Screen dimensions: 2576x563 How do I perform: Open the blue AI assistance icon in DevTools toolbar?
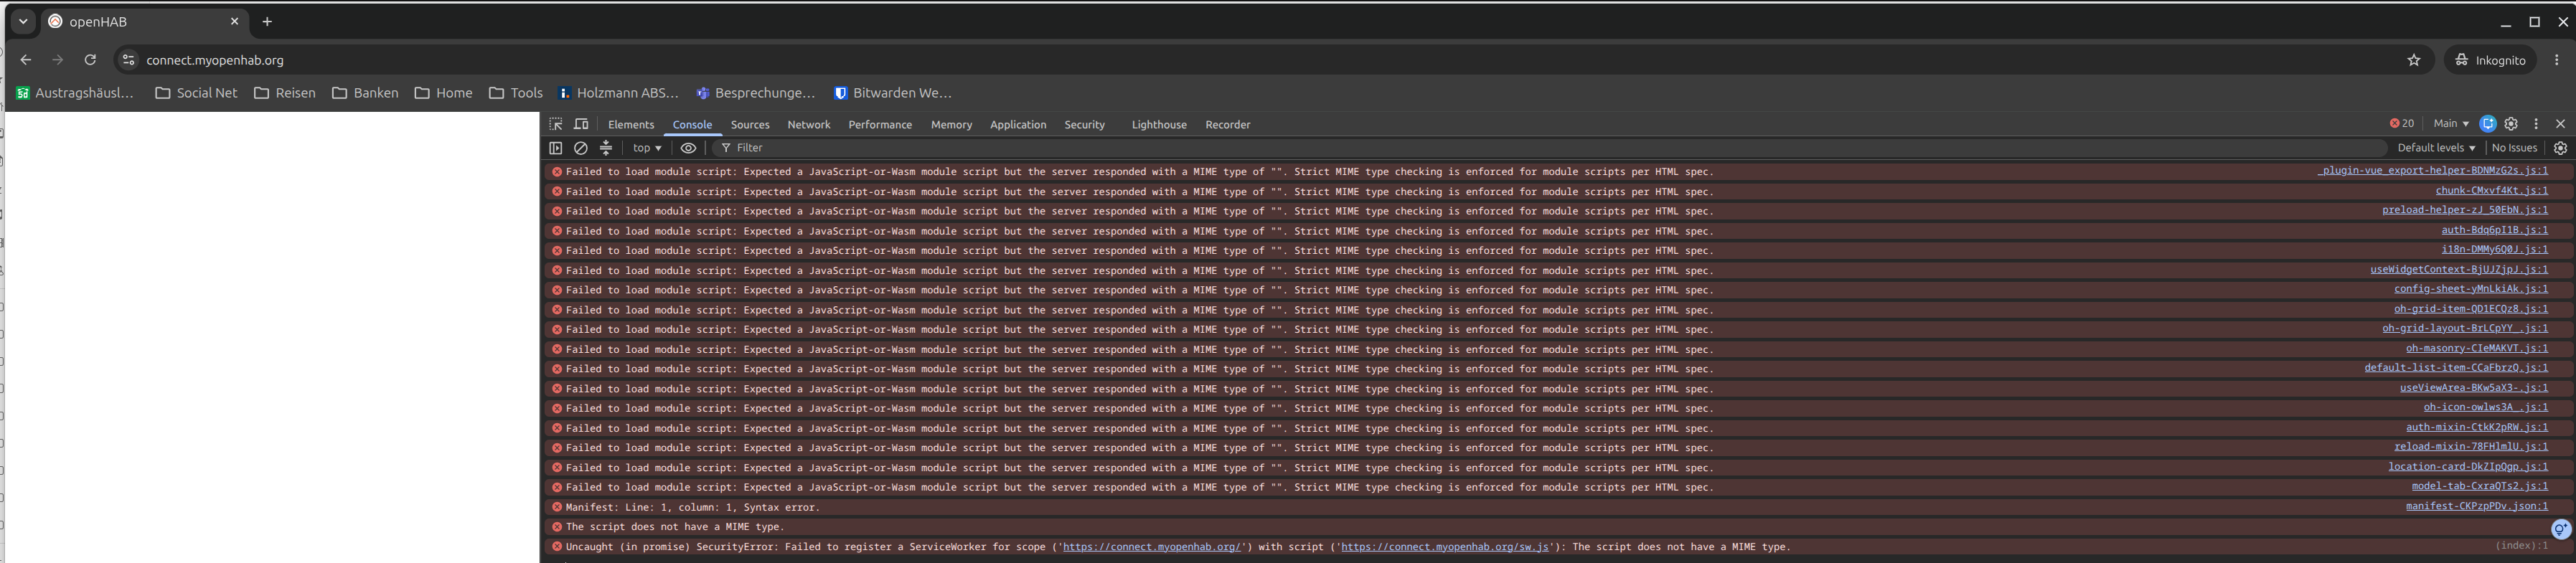click(x=2488, y=124)
